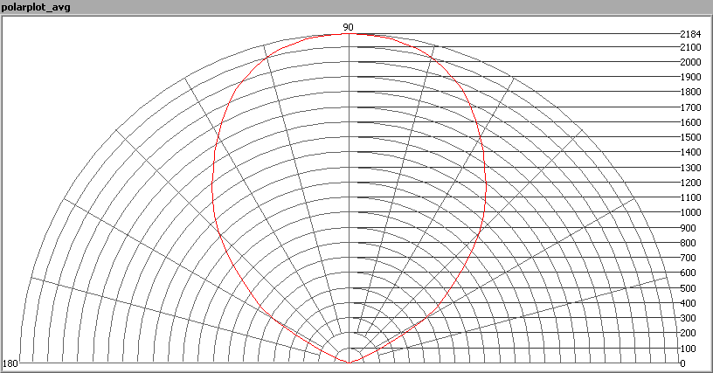The height and width of the screenshot is (373, 713).
Task: Click the 500 radial scale label
Action: pos(689,288)
